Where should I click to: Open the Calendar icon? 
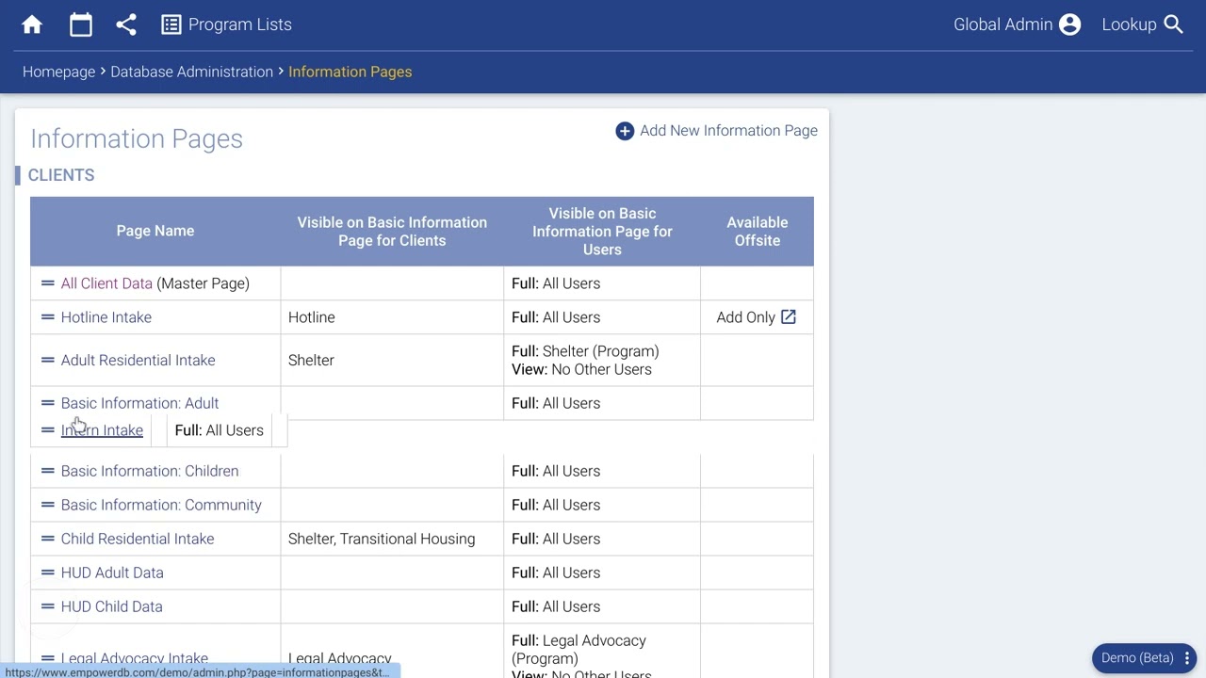click(x=81, y=24)
